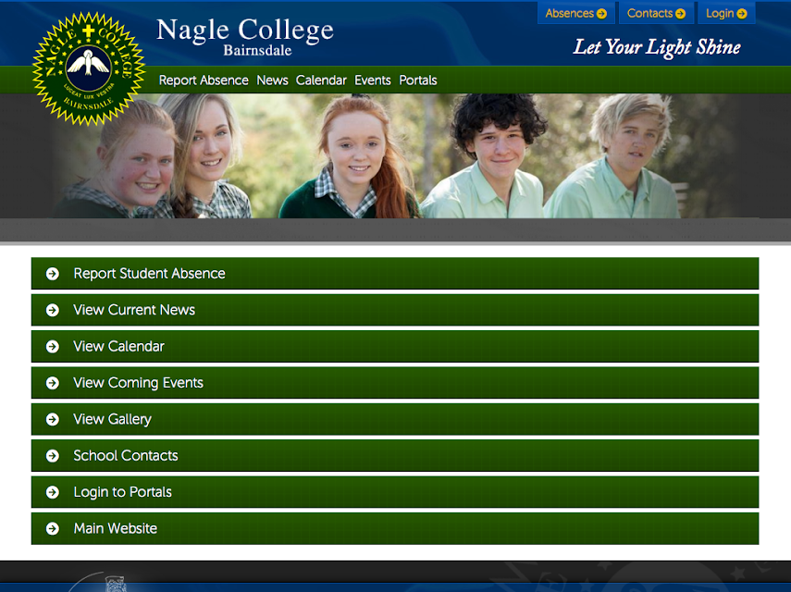This screenshot has height=592, width=791.
Task: Click arrow icon beside Login to Portals
Action: pos(53,492)
